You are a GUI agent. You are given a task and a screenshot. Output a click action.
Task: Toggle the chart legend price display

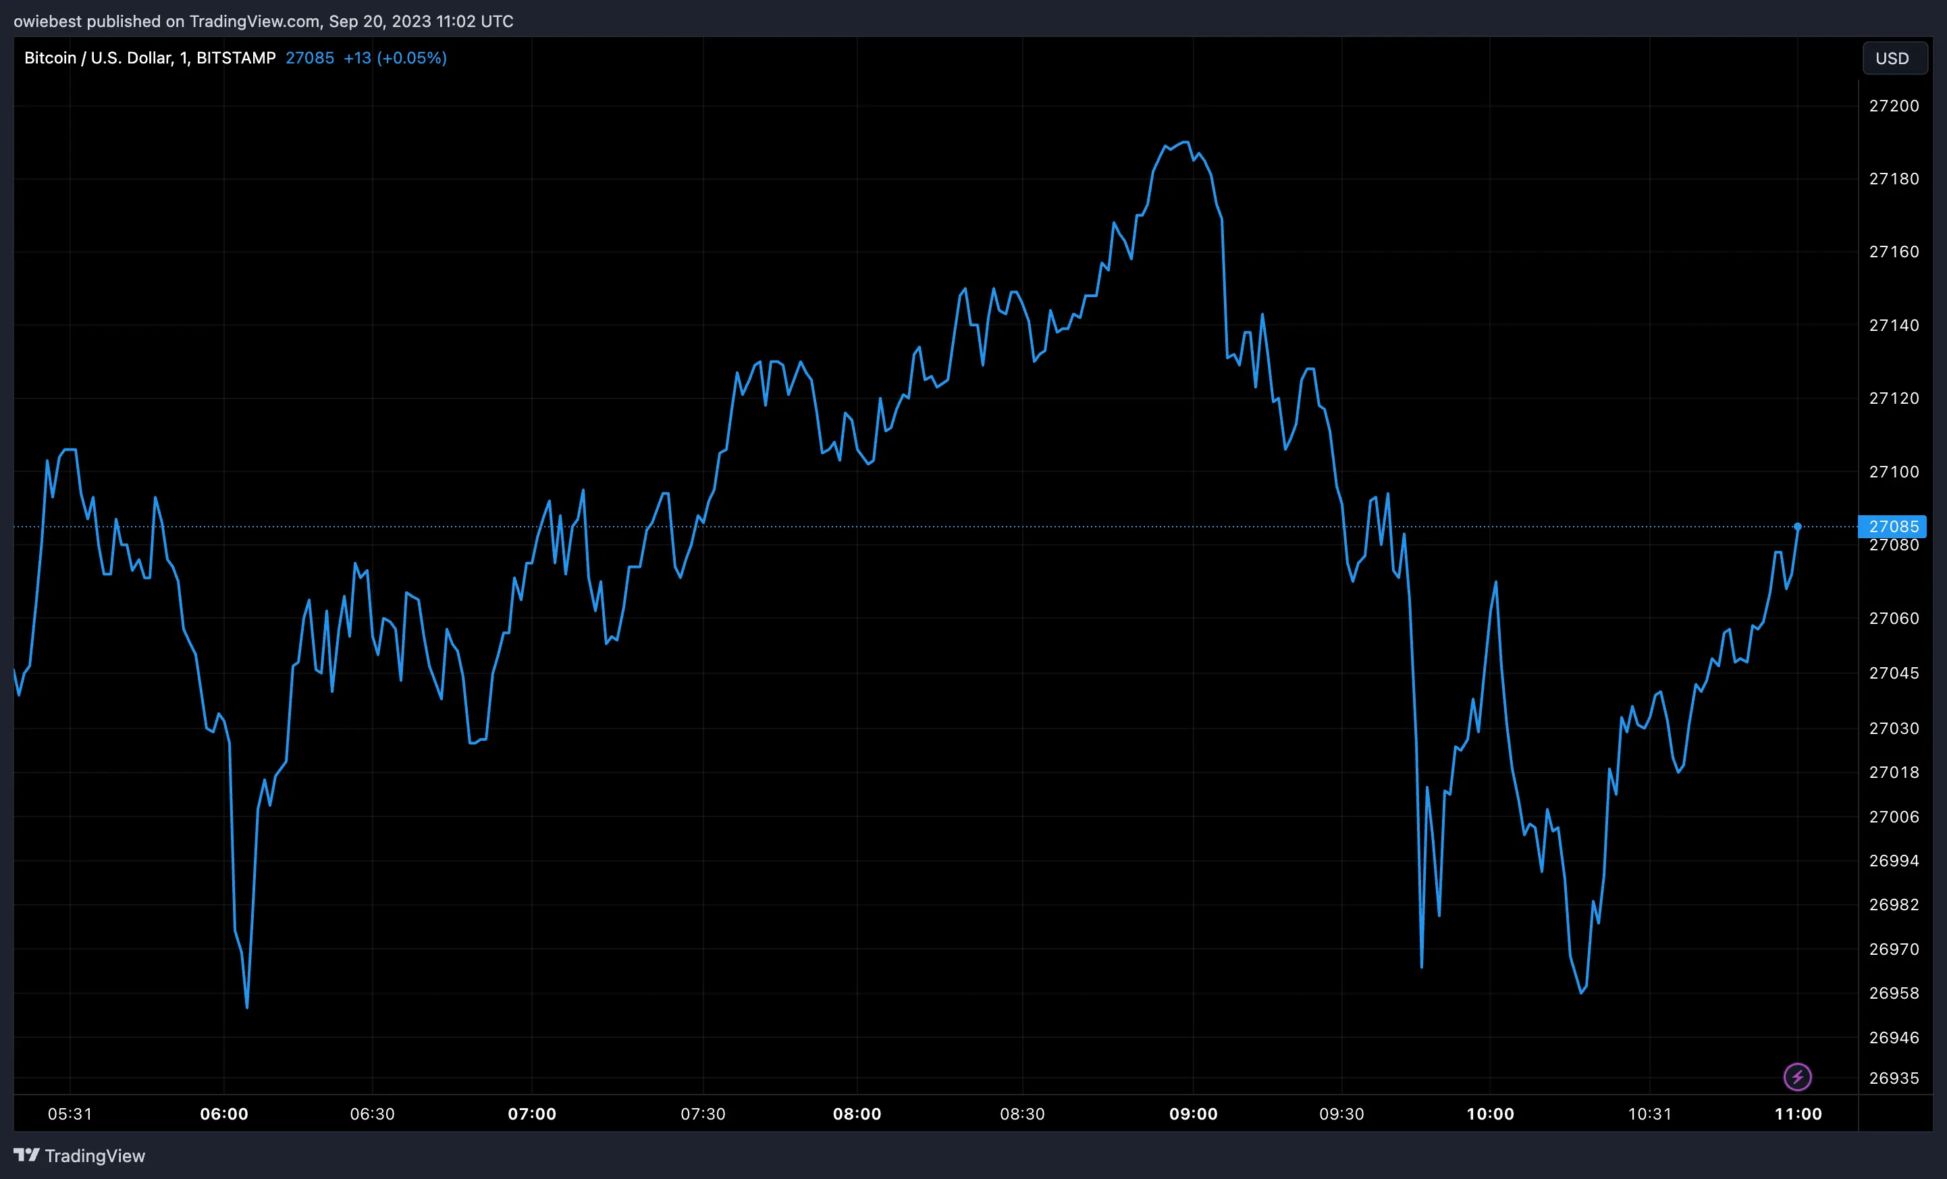point(309,57)
